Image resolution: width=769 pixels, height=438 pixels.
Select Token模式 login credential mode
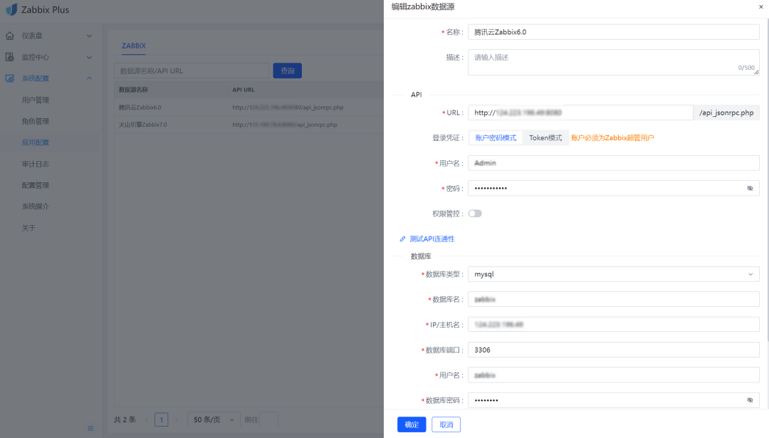pos(545,138)
